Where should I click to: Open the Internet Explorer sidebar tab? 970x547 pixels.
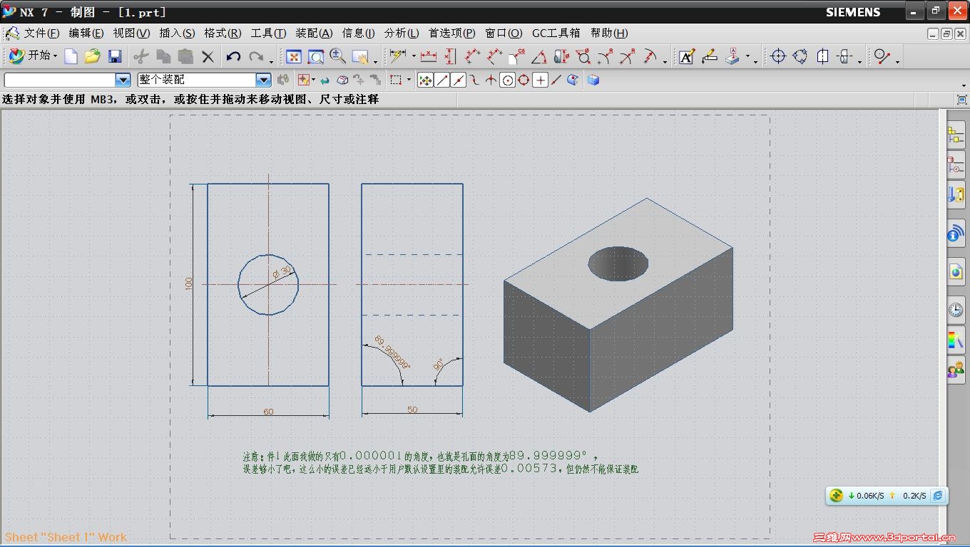click(x=956, y=271)
